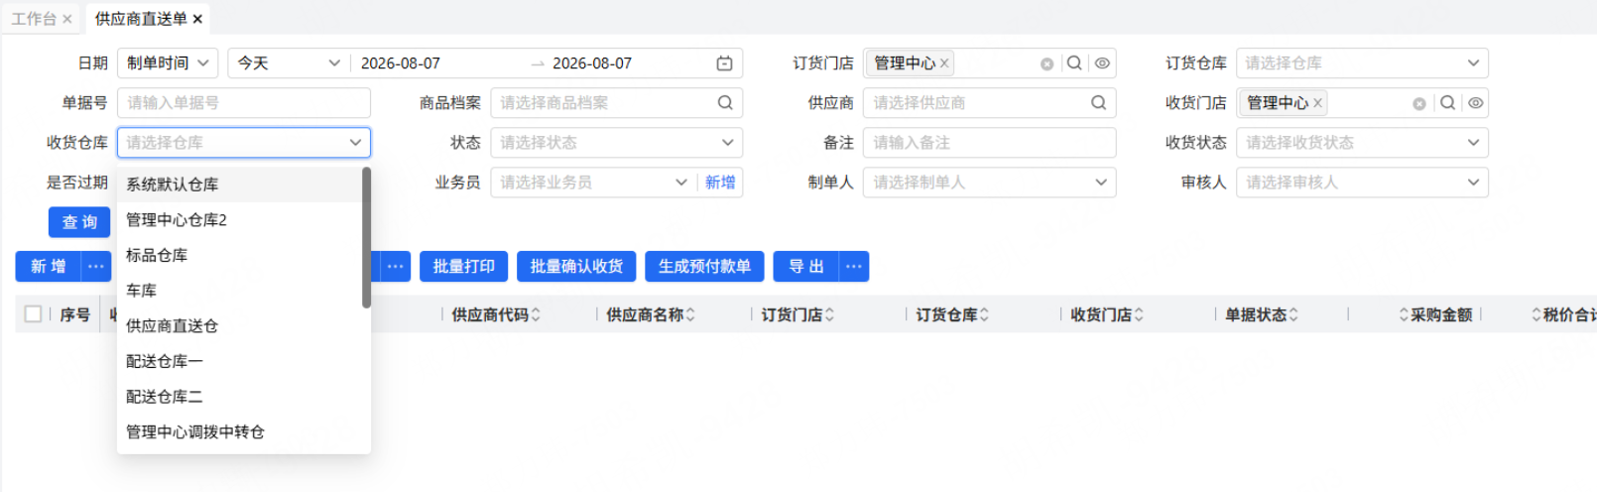Sort by 采购金额 column
Viewport: 1597px width, 492px height.
coord(1404,314)
